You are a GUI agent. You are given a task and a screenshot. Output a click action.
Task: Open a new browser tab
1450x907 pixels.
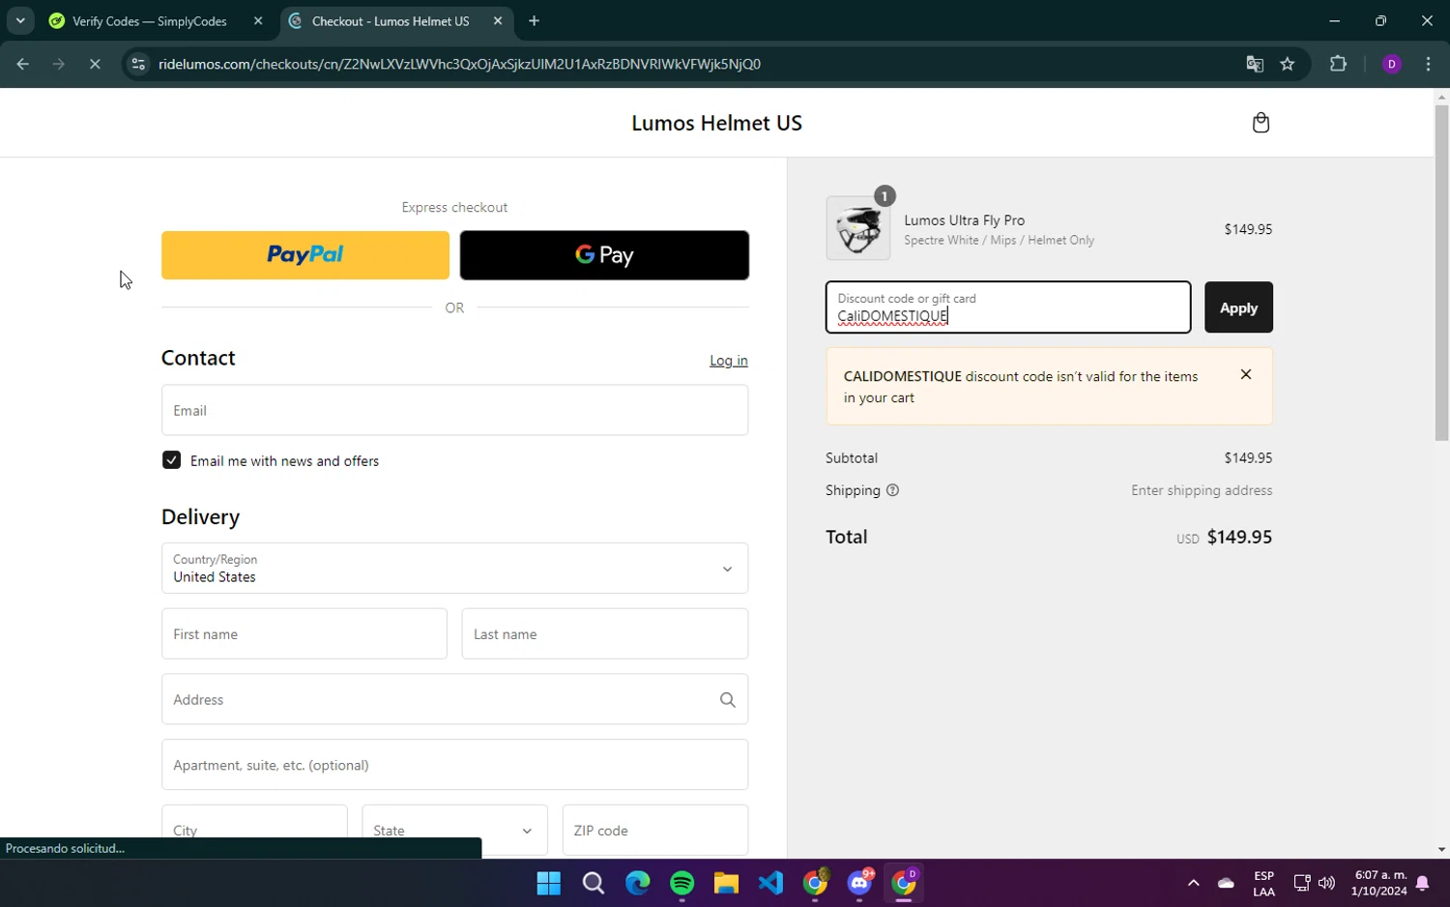pos(534,20)
